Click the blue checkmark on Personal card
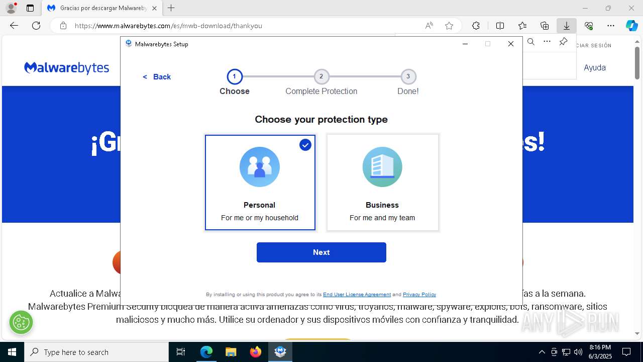Screen dimensions: 643x362 (x=305, y=145)
